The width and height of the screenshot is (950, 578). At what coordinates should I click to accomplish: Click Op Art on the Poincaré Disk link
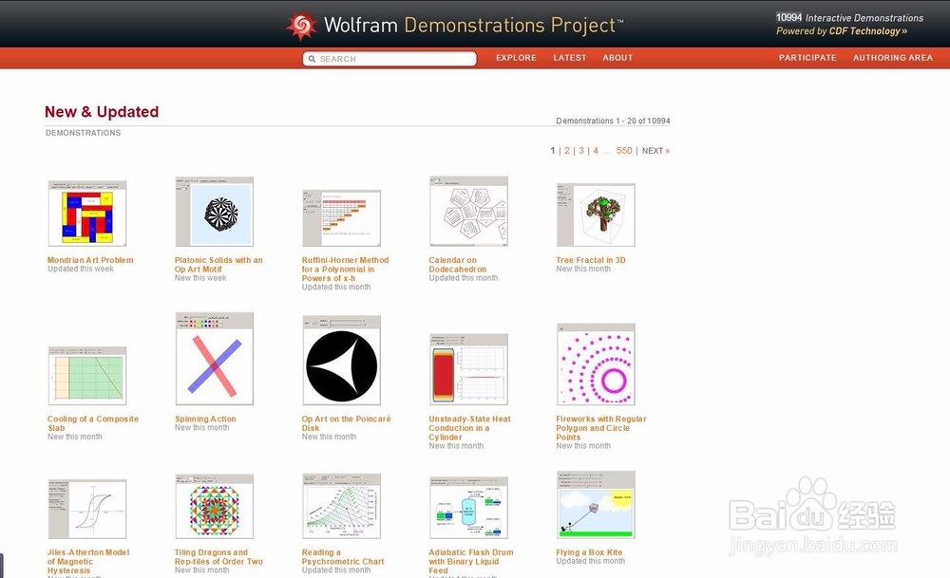point(347,423)
